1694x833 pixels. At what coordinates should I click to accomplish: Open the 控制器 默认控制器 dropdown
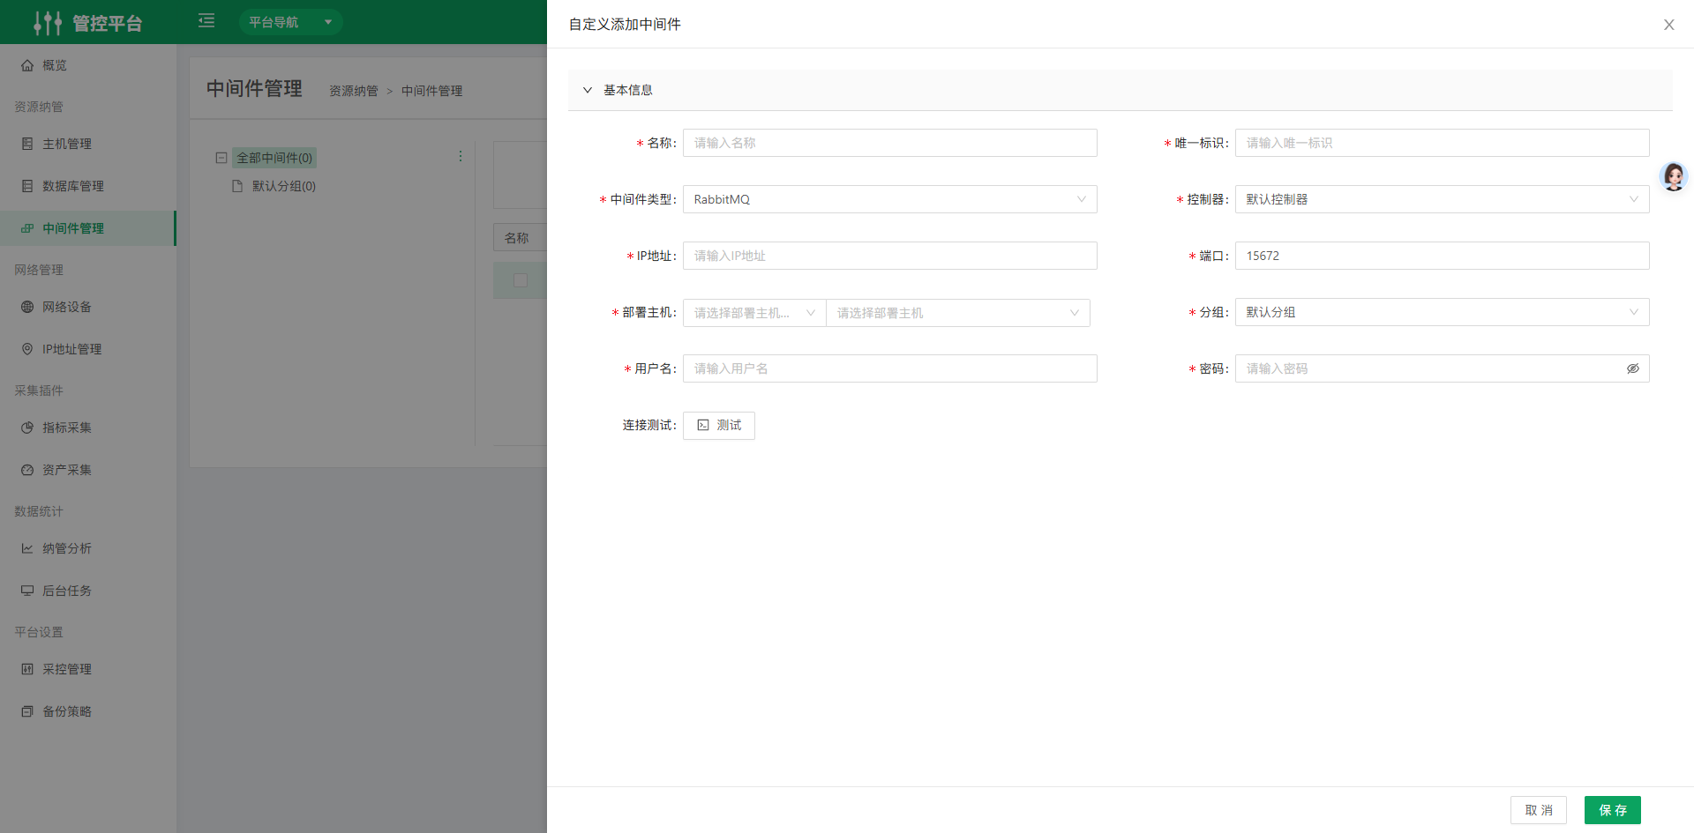coord(1442,199)
